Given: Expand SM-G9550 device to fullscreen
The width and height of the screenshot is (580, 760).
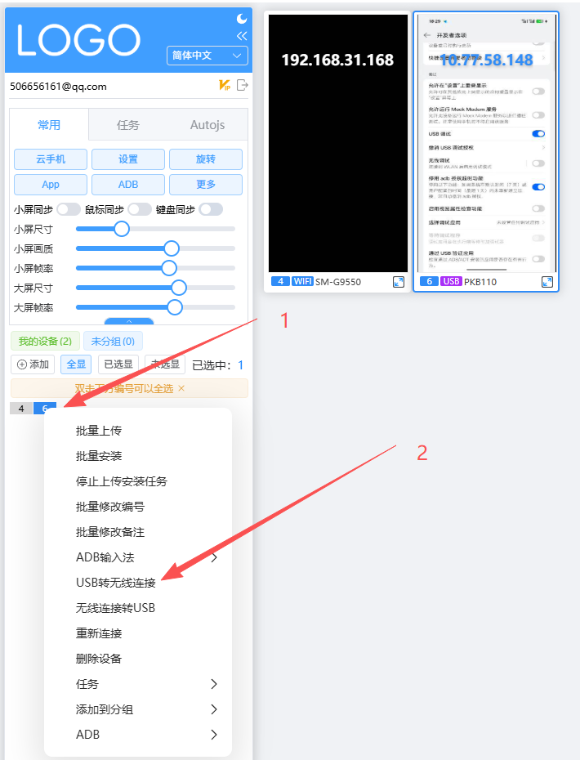Looking at the screenshot, I should [399, 282].
